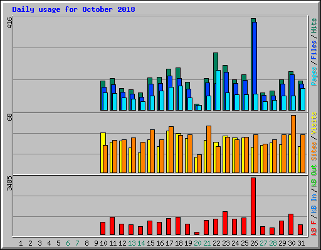Click day 31 on the x-axis

coord(301,243)
